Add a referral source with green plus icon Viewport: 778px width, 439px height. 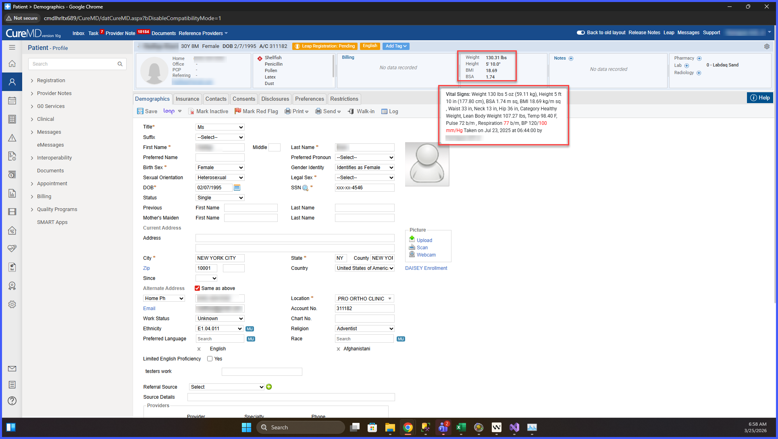point(269,387)
